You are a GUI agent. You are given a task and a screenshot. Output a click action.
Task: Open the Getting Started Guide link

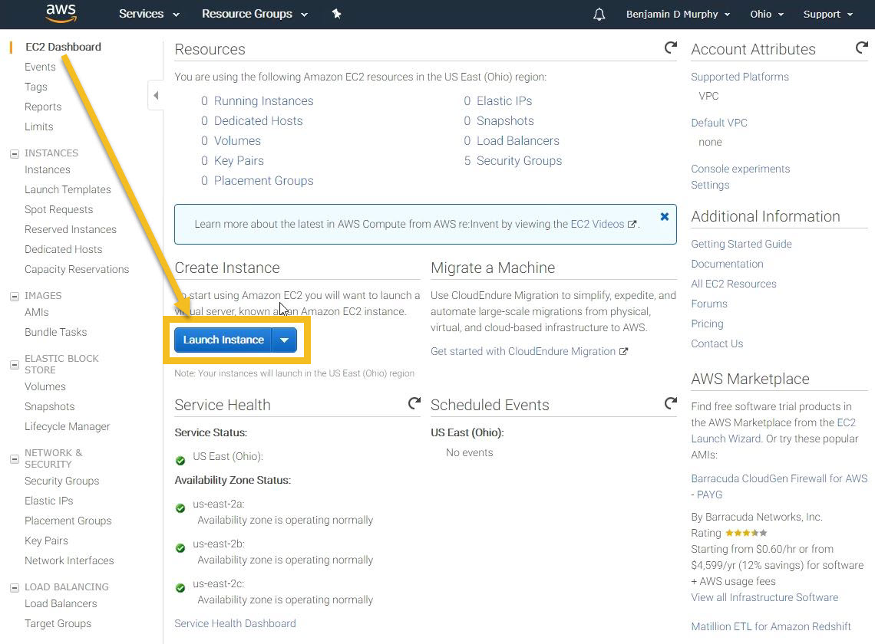[741, 244]
